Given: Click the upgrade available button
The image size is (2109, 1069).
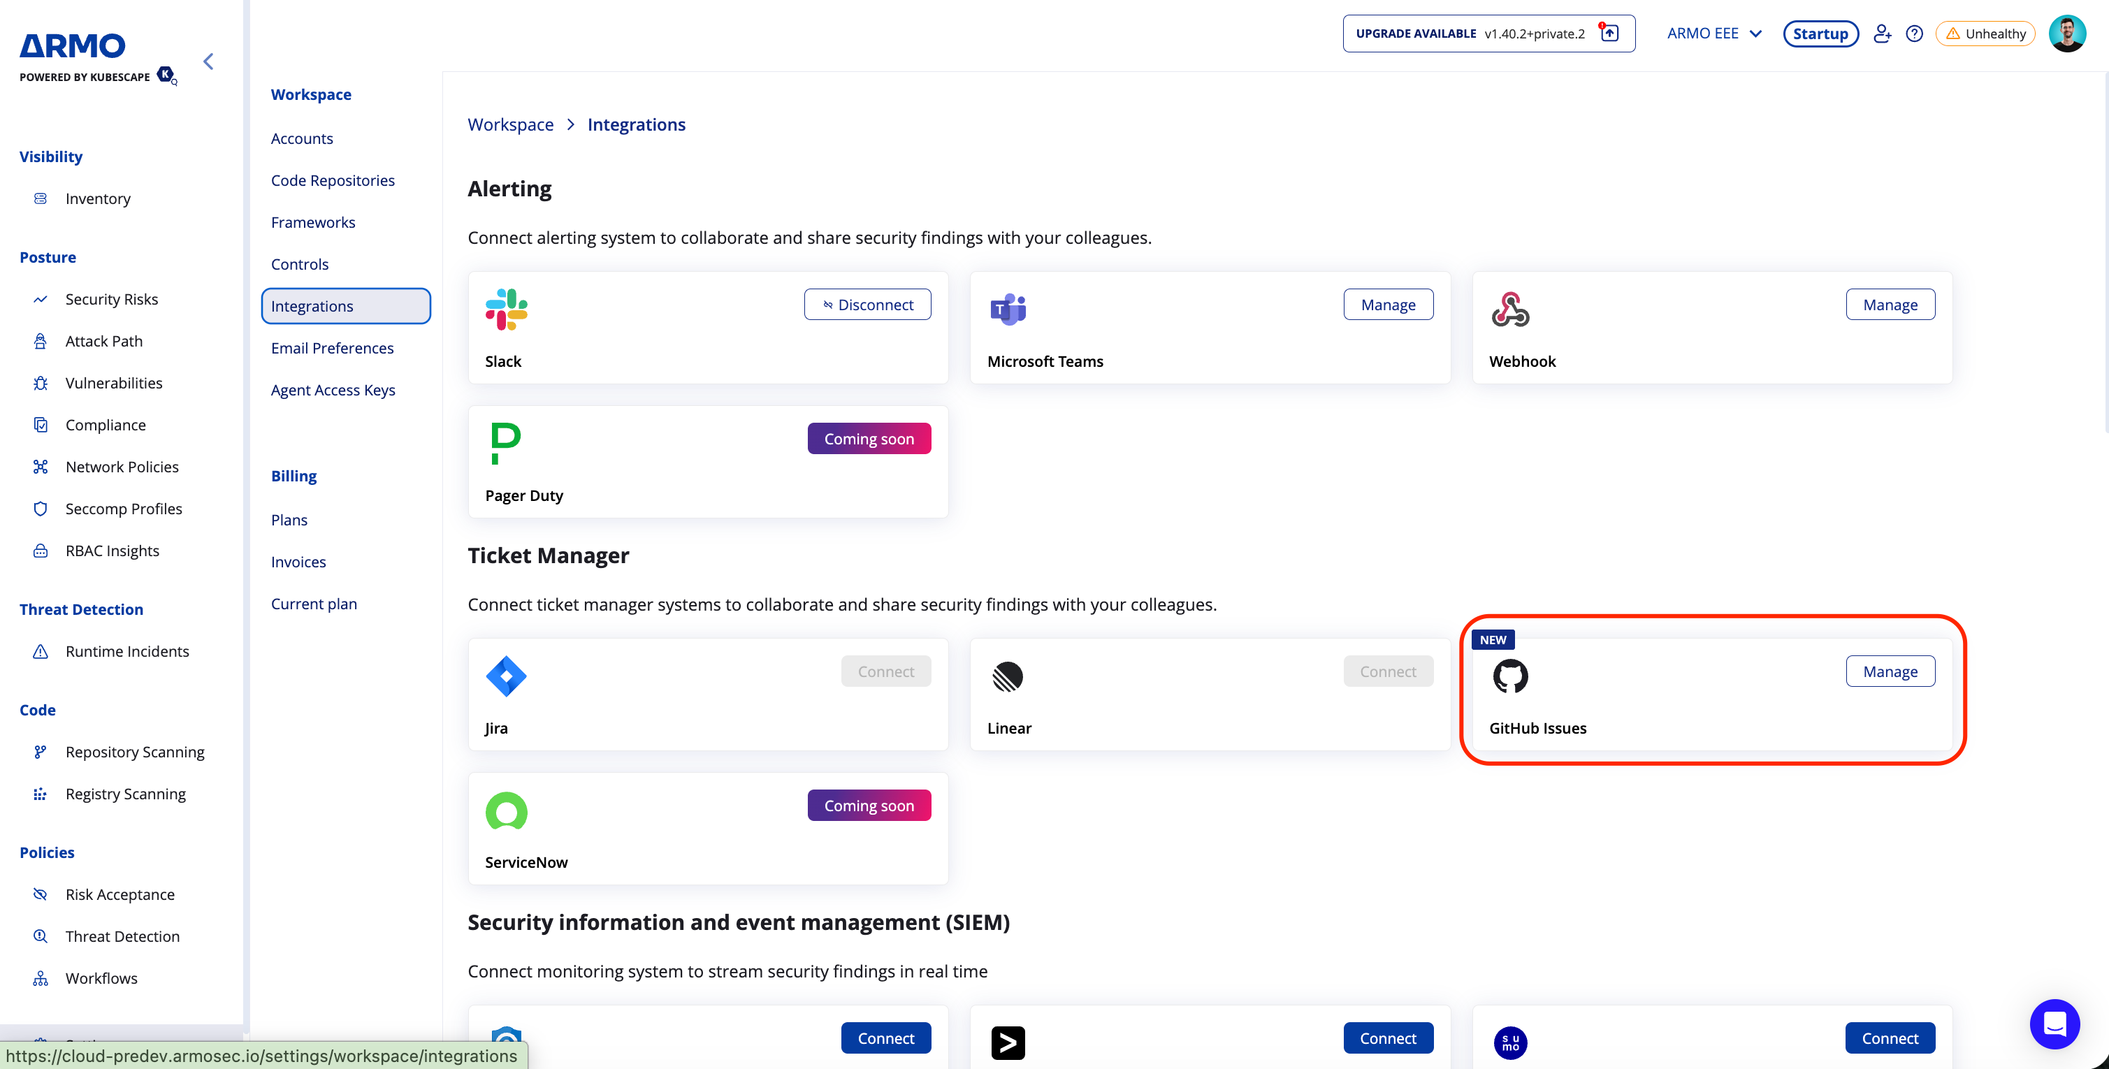Looking at the screenshot, I should tap(1488, 34).
